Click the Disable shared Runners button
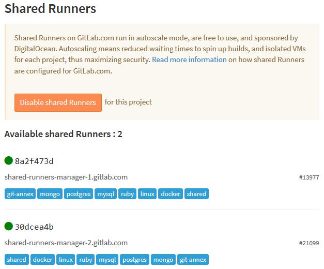Image resolution: width=324 pixels, height=269 pixels. 58,102
